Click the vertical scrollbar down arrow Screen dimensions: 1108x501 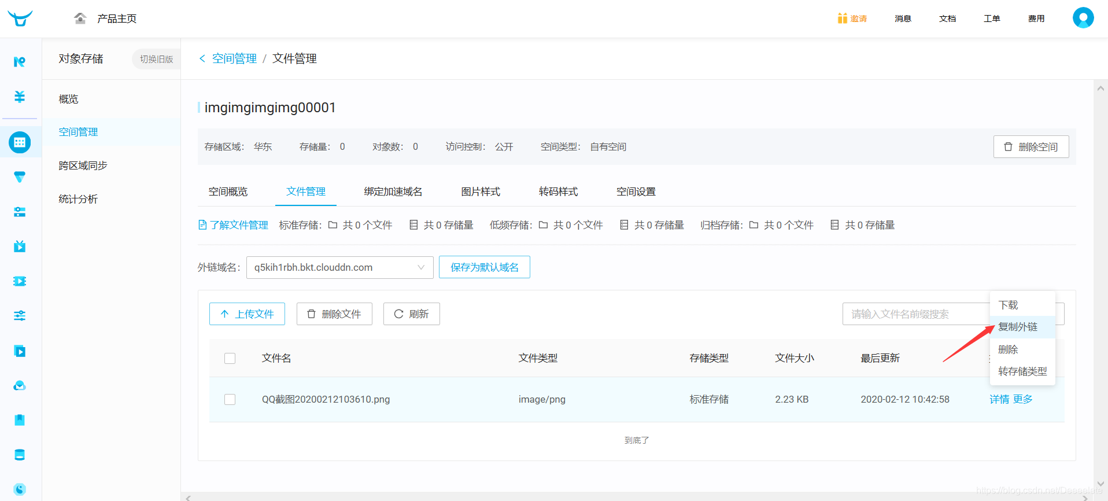point(1100,484)
